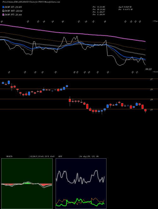Viewport: 158px width, 209px height.
Task: Click the 25 price axis label
Action: coord(151,89)
